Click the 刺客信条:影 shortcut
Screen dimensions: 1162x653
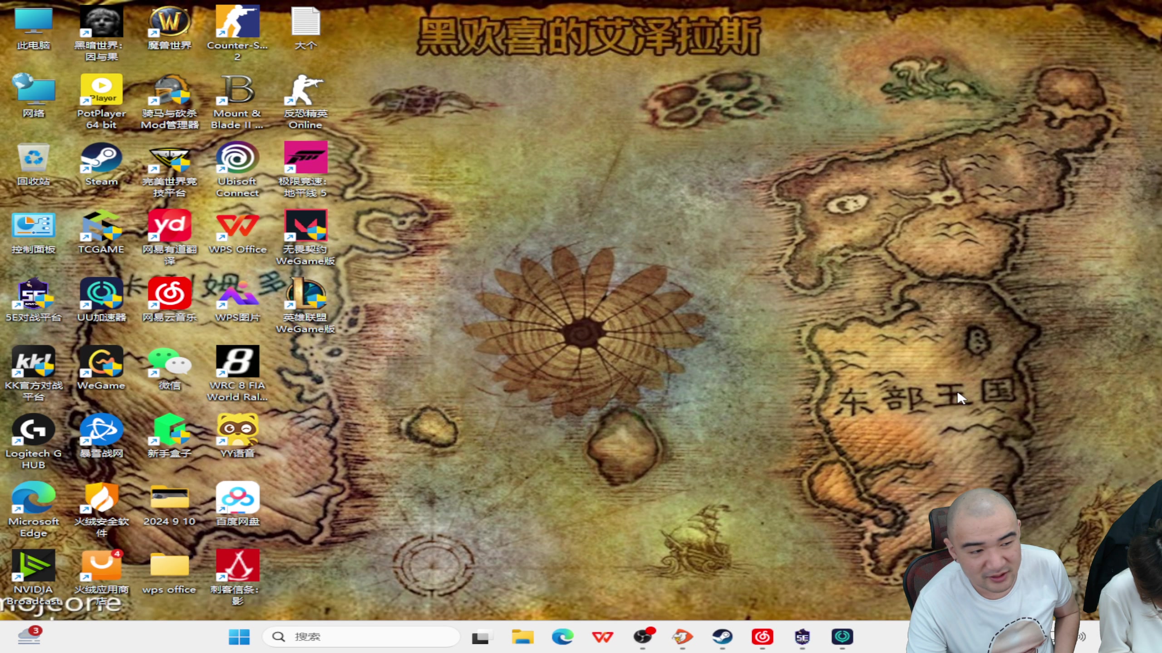237,577
